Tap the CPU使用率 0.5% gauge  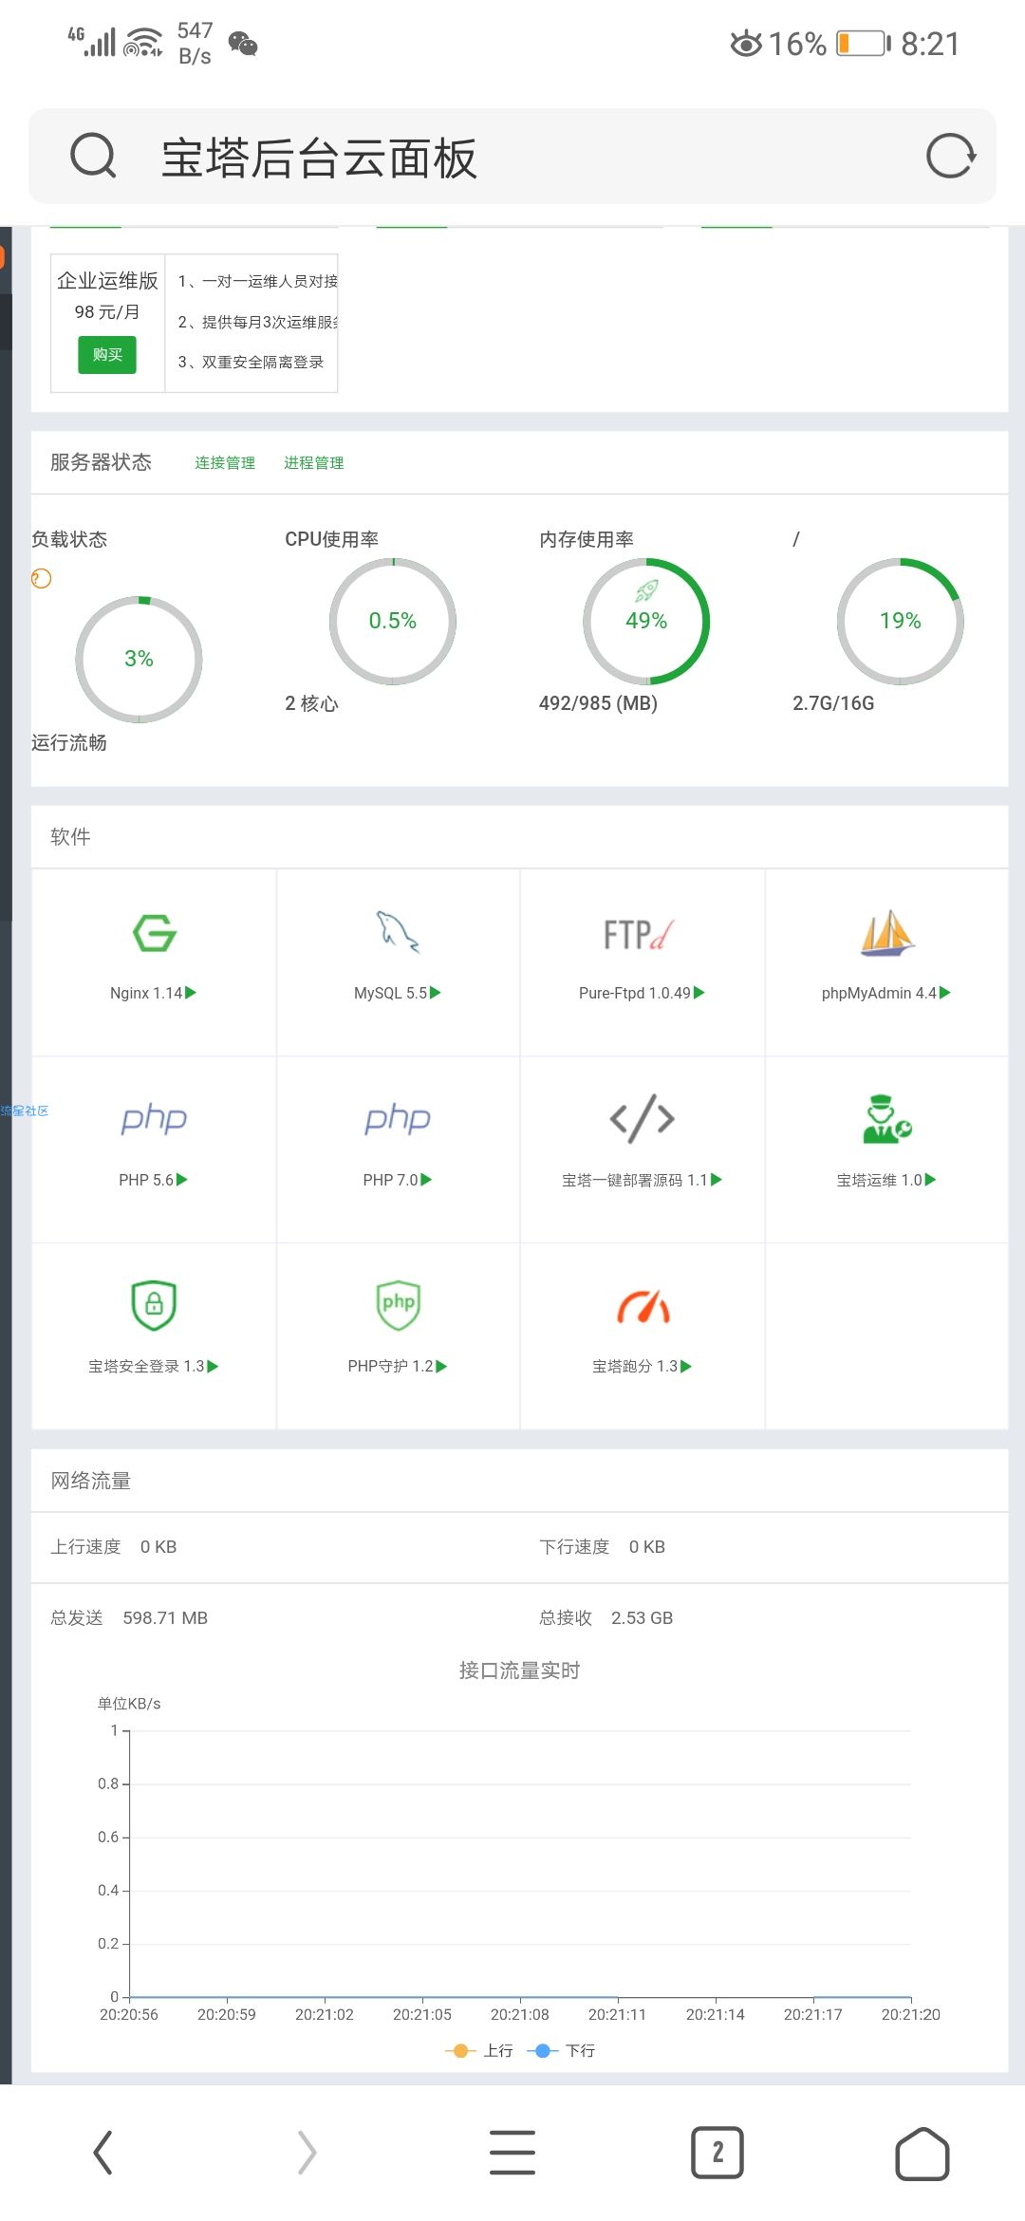(393, 622)
